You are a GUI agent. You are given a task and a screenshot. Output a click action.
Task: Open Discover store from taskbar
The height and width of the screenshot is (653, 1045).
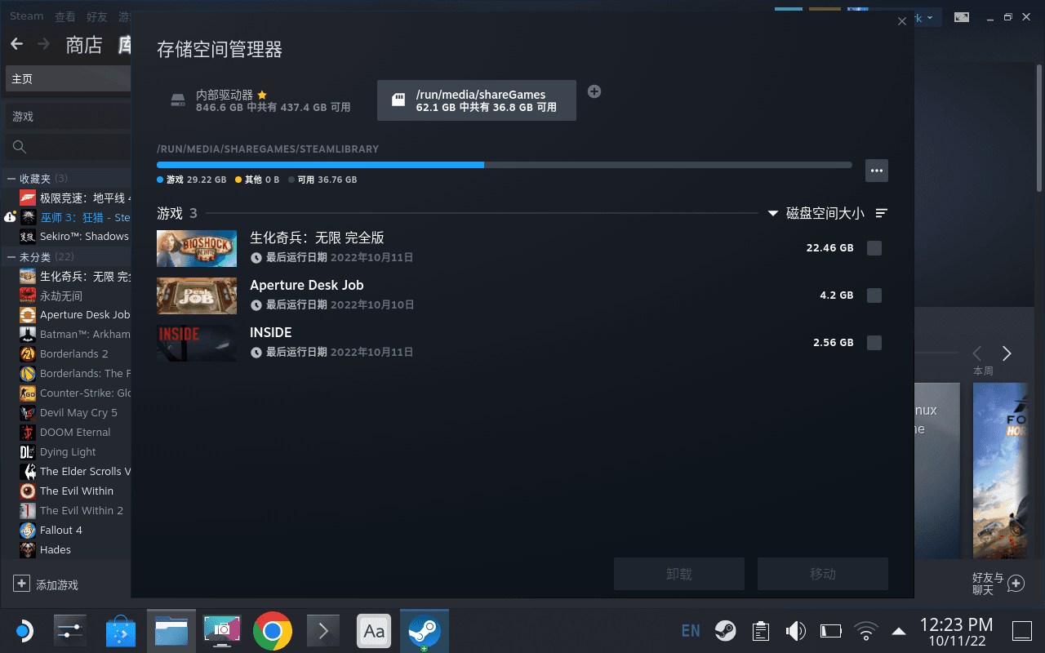(122, 631)
